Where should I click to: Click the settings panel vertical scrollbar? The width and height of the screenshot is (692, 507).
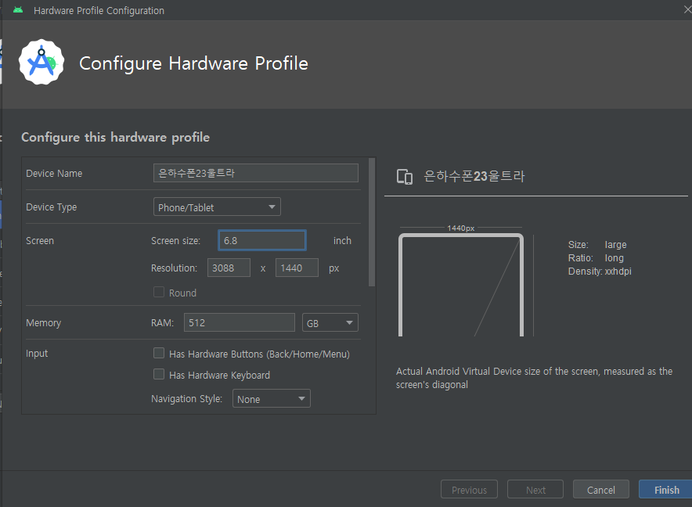(x=372, y=222)
